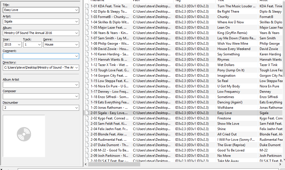Click the file icon for 1-07 Sam Smith
This screenshot has height=170, width=285.
[x=87, y=38]
